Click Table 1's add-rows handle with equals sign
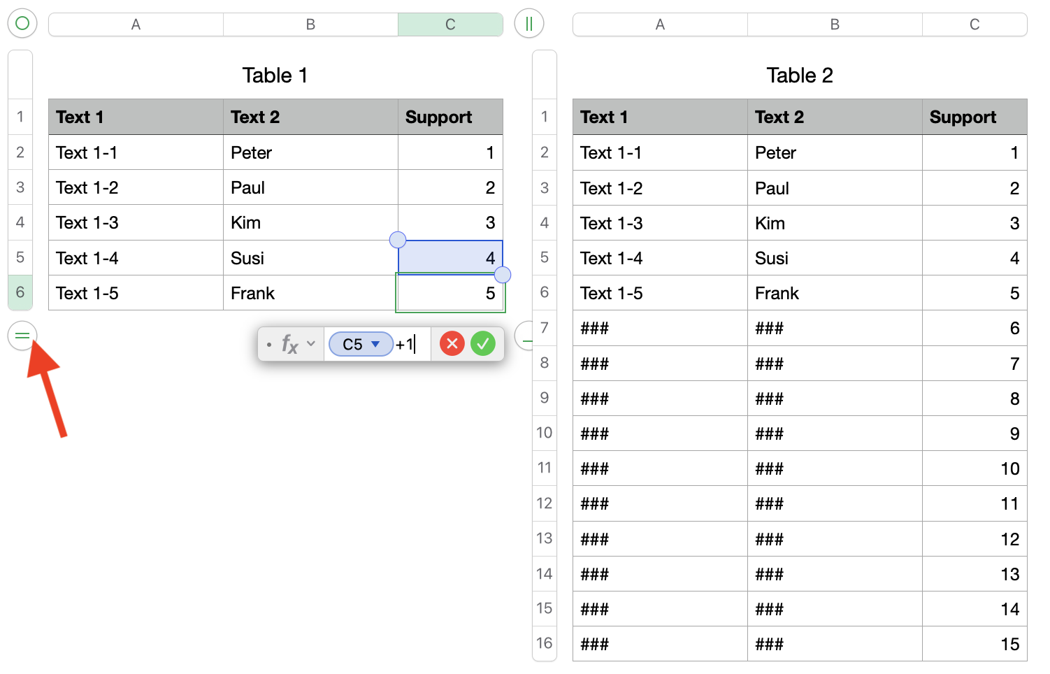This screenshot has height=674, width=1050. pyautogui.click(x=22, y=336)
